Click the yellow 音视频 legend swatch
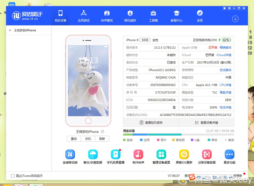Image resolution: width=254 pixels, height=186 pixels. (173, 140)
